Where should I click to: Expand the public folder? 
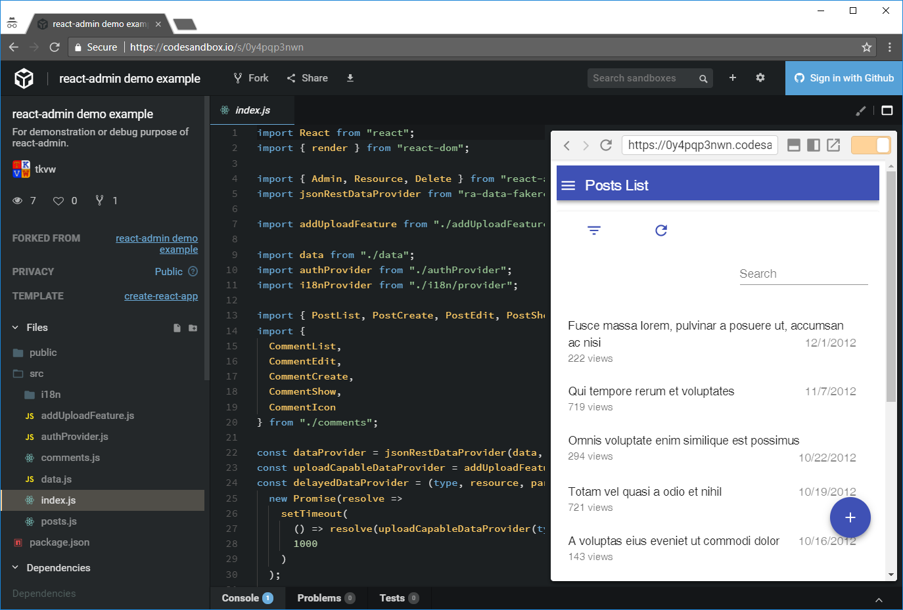[x=103, y=353]
